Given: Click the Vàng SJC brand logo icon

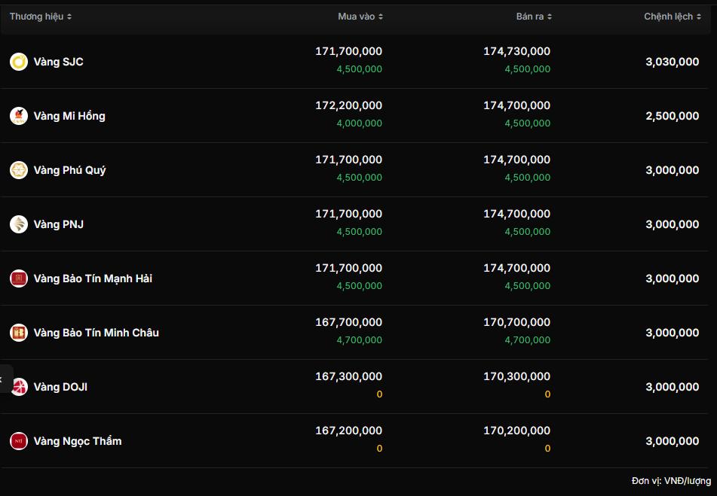Looking at the screenshot, I should tap(19, 62).
